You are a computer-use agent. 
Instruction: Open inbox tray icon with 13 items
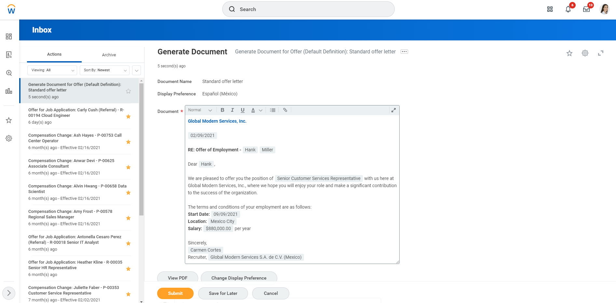(x=586, y=9)
